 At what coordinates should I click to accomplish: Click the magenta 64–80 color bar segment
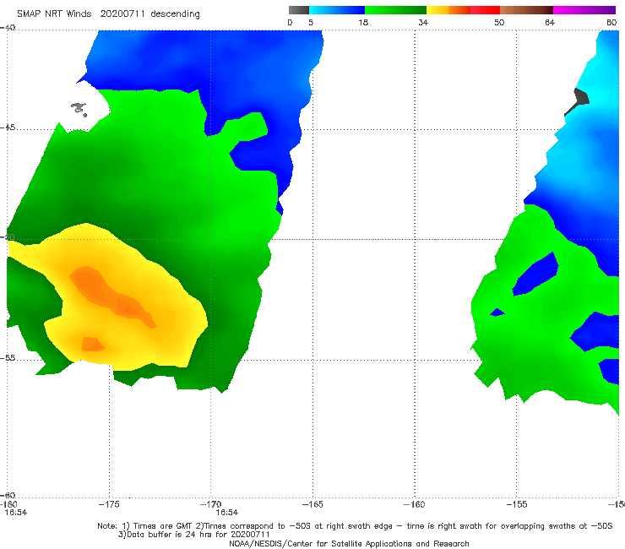click(x=584, y=10)
